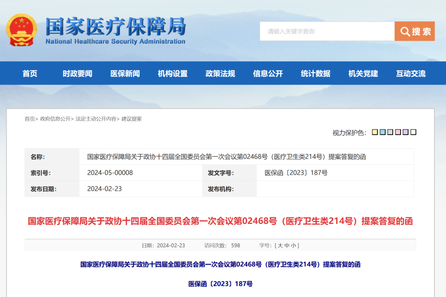Image resolution: width=446 pixels, height=297 pixels.
Task: Open the 信息公开 menu item
Action: (x=268, y=74)
